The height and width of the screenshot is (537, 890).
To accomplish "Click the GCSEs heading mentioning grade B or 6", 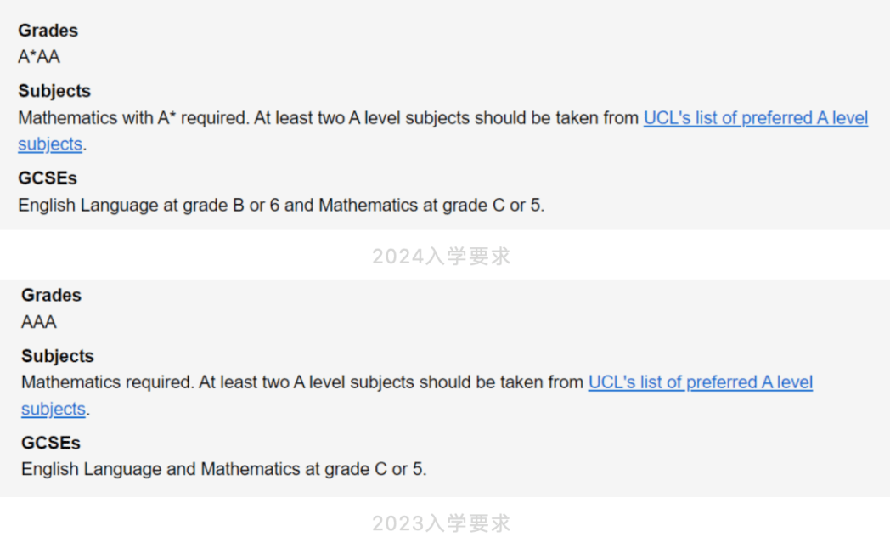I will click(x=47, y=178).
